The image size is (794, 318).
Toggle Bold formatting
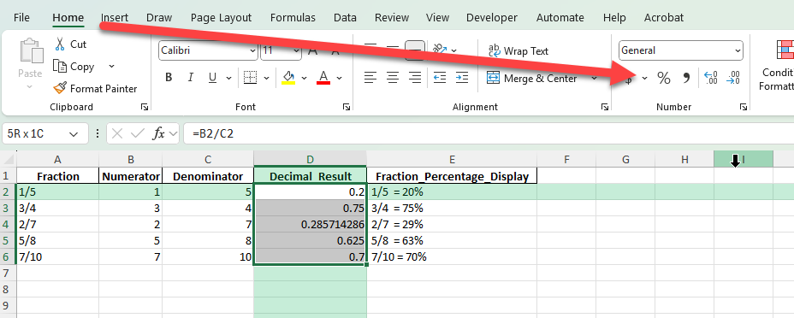pyautogui.click(x=169, y=78)
